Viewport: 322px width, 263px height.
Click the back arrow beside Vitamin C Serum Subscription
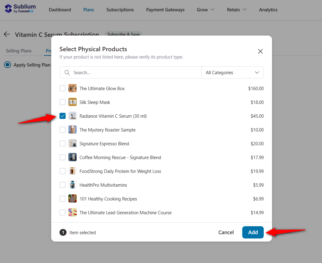pyautogui.click(x=7, y=34)
